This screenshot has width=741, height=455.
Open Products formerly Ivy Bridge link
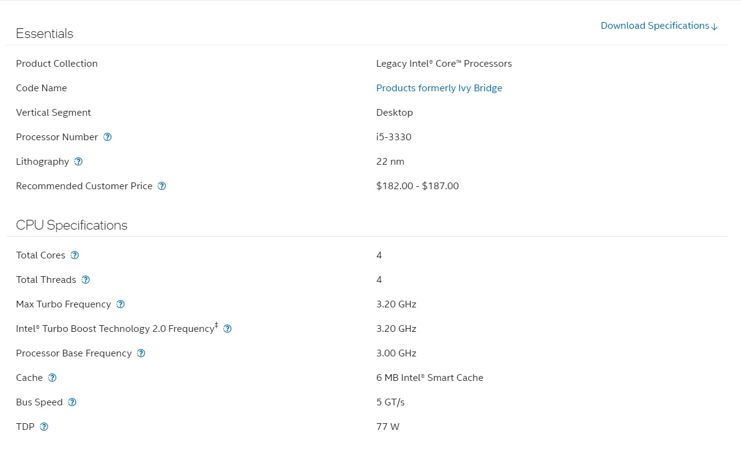[x=439, y=88]
